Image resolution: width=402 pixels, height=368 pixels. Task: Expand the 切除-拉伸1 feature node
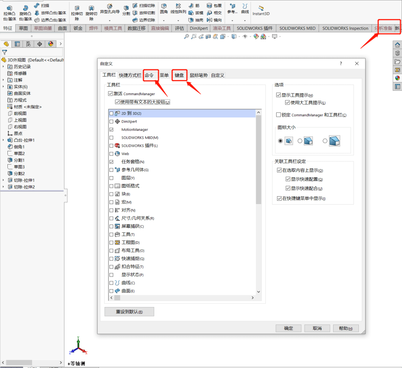point(3,180)
